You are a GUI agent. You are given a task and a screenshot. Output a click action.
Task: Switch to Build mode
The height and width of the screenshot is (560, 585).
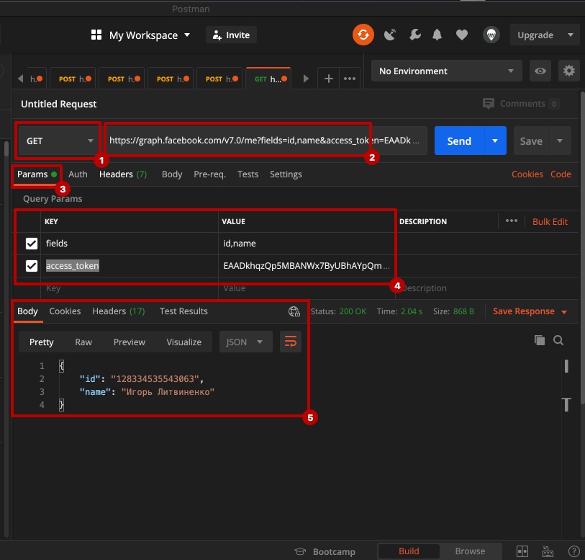click(x=409, y=551)
